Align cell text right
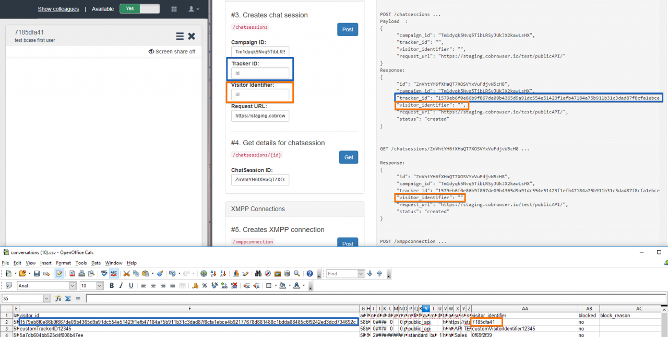668x337 pixels. 163,285
